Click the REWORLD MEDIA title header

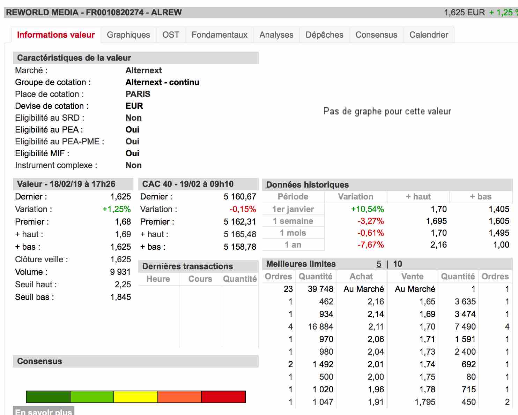94,13
